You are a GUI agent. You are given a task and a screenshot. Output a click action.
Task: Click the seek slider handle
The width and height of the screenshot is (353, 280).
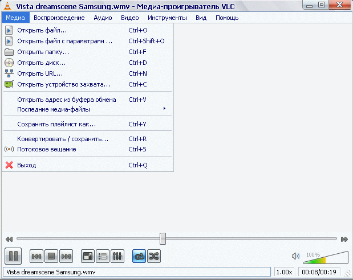(x=163, y=238)
